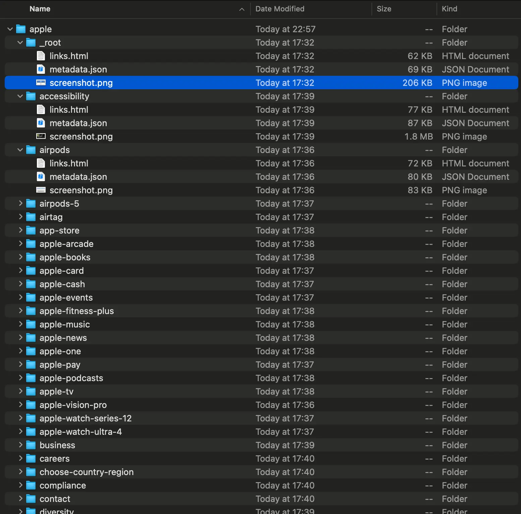The width and height of the screenshot is (521, 514).
Task: Expand the airpods-5 folder chevron
Action: tap(20, 203)
